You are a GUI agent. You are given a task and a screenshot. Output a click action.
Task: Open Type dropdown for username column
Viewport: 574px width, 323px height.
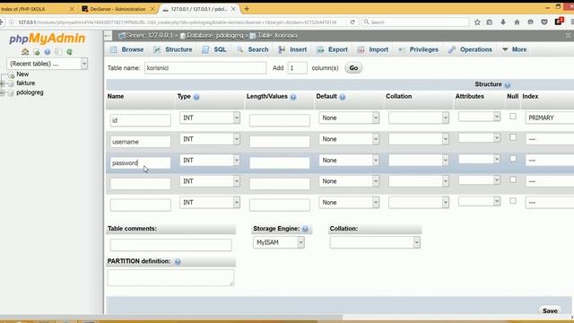click(x=210, y=139)
